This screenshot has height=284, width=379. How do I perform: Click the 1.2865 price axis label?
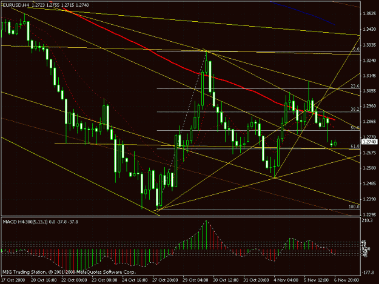point(369,121)
